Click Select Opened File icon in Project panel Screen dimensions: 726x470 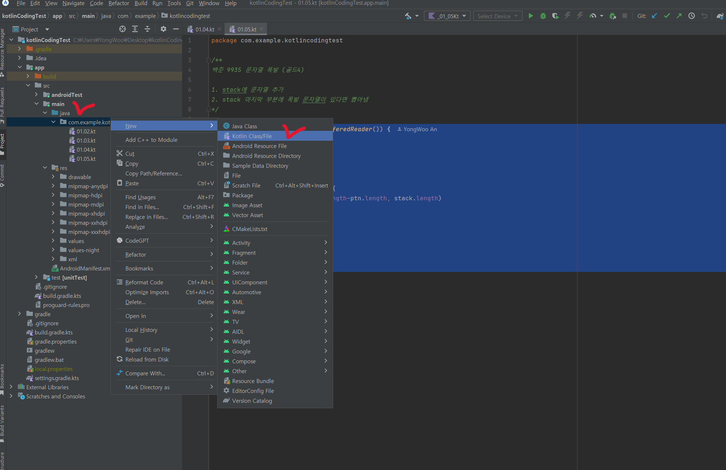pos(122,29)
